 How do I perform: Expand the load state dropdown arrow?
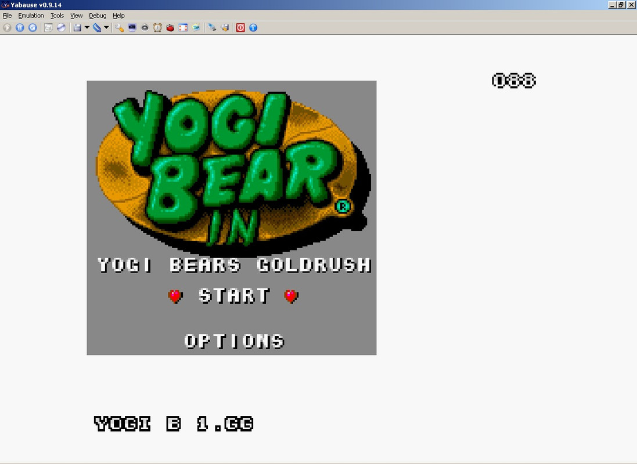[x=106, y=28]
